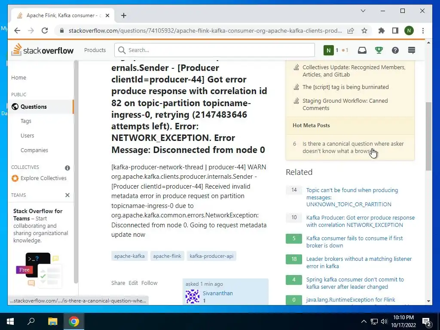
Task: Open related: java.lang.RuntimeException for Flink
Action: [351, 299]
